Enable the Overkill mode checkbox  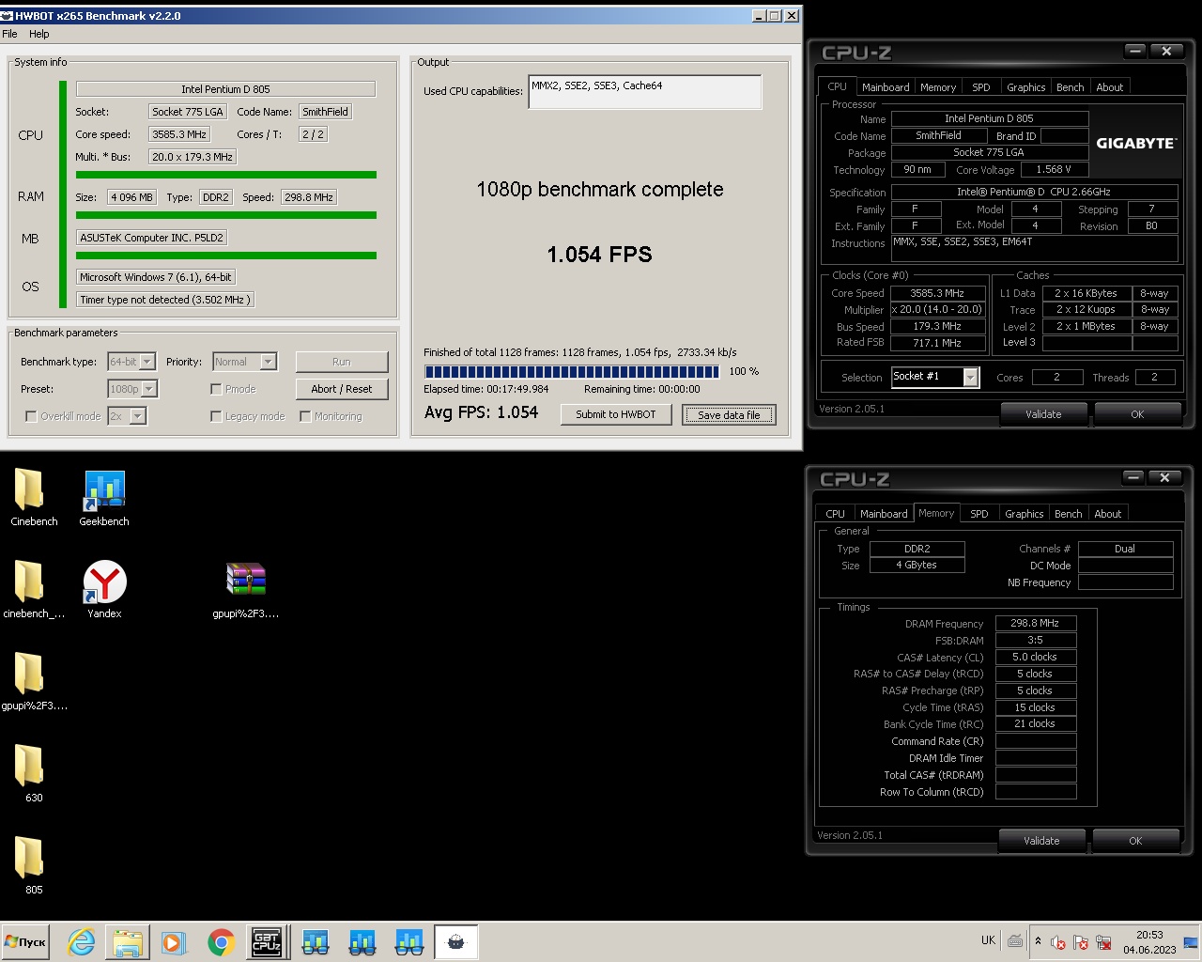point(31,416)
